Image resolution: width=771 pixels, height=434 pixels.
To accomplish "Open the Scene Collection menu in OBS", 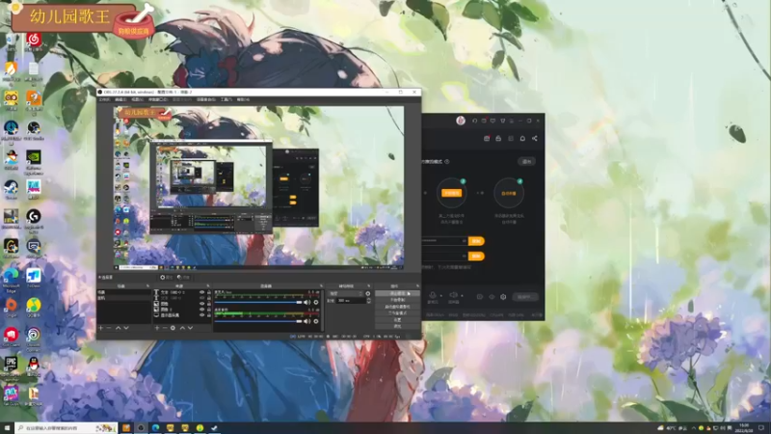I will point(205,99).
